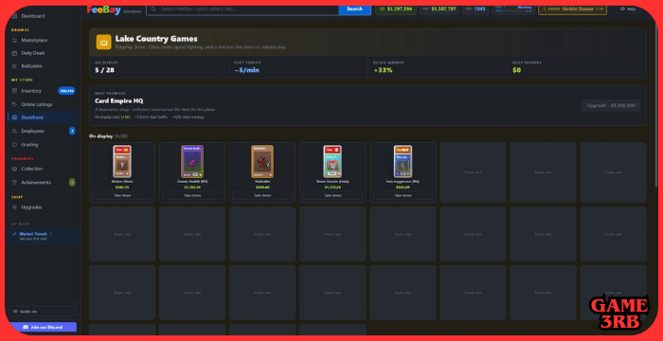Click the On Display 5 / 28 stat
Screen dimensions: 663x341
159,67
